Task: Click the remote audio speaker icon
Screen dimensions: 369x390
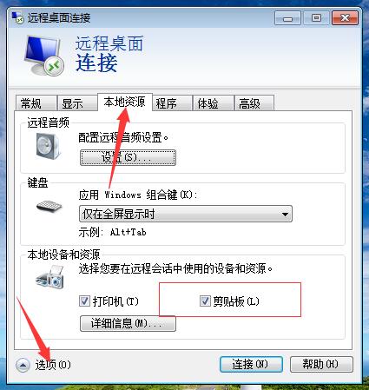Action: [x=48, y=147]
